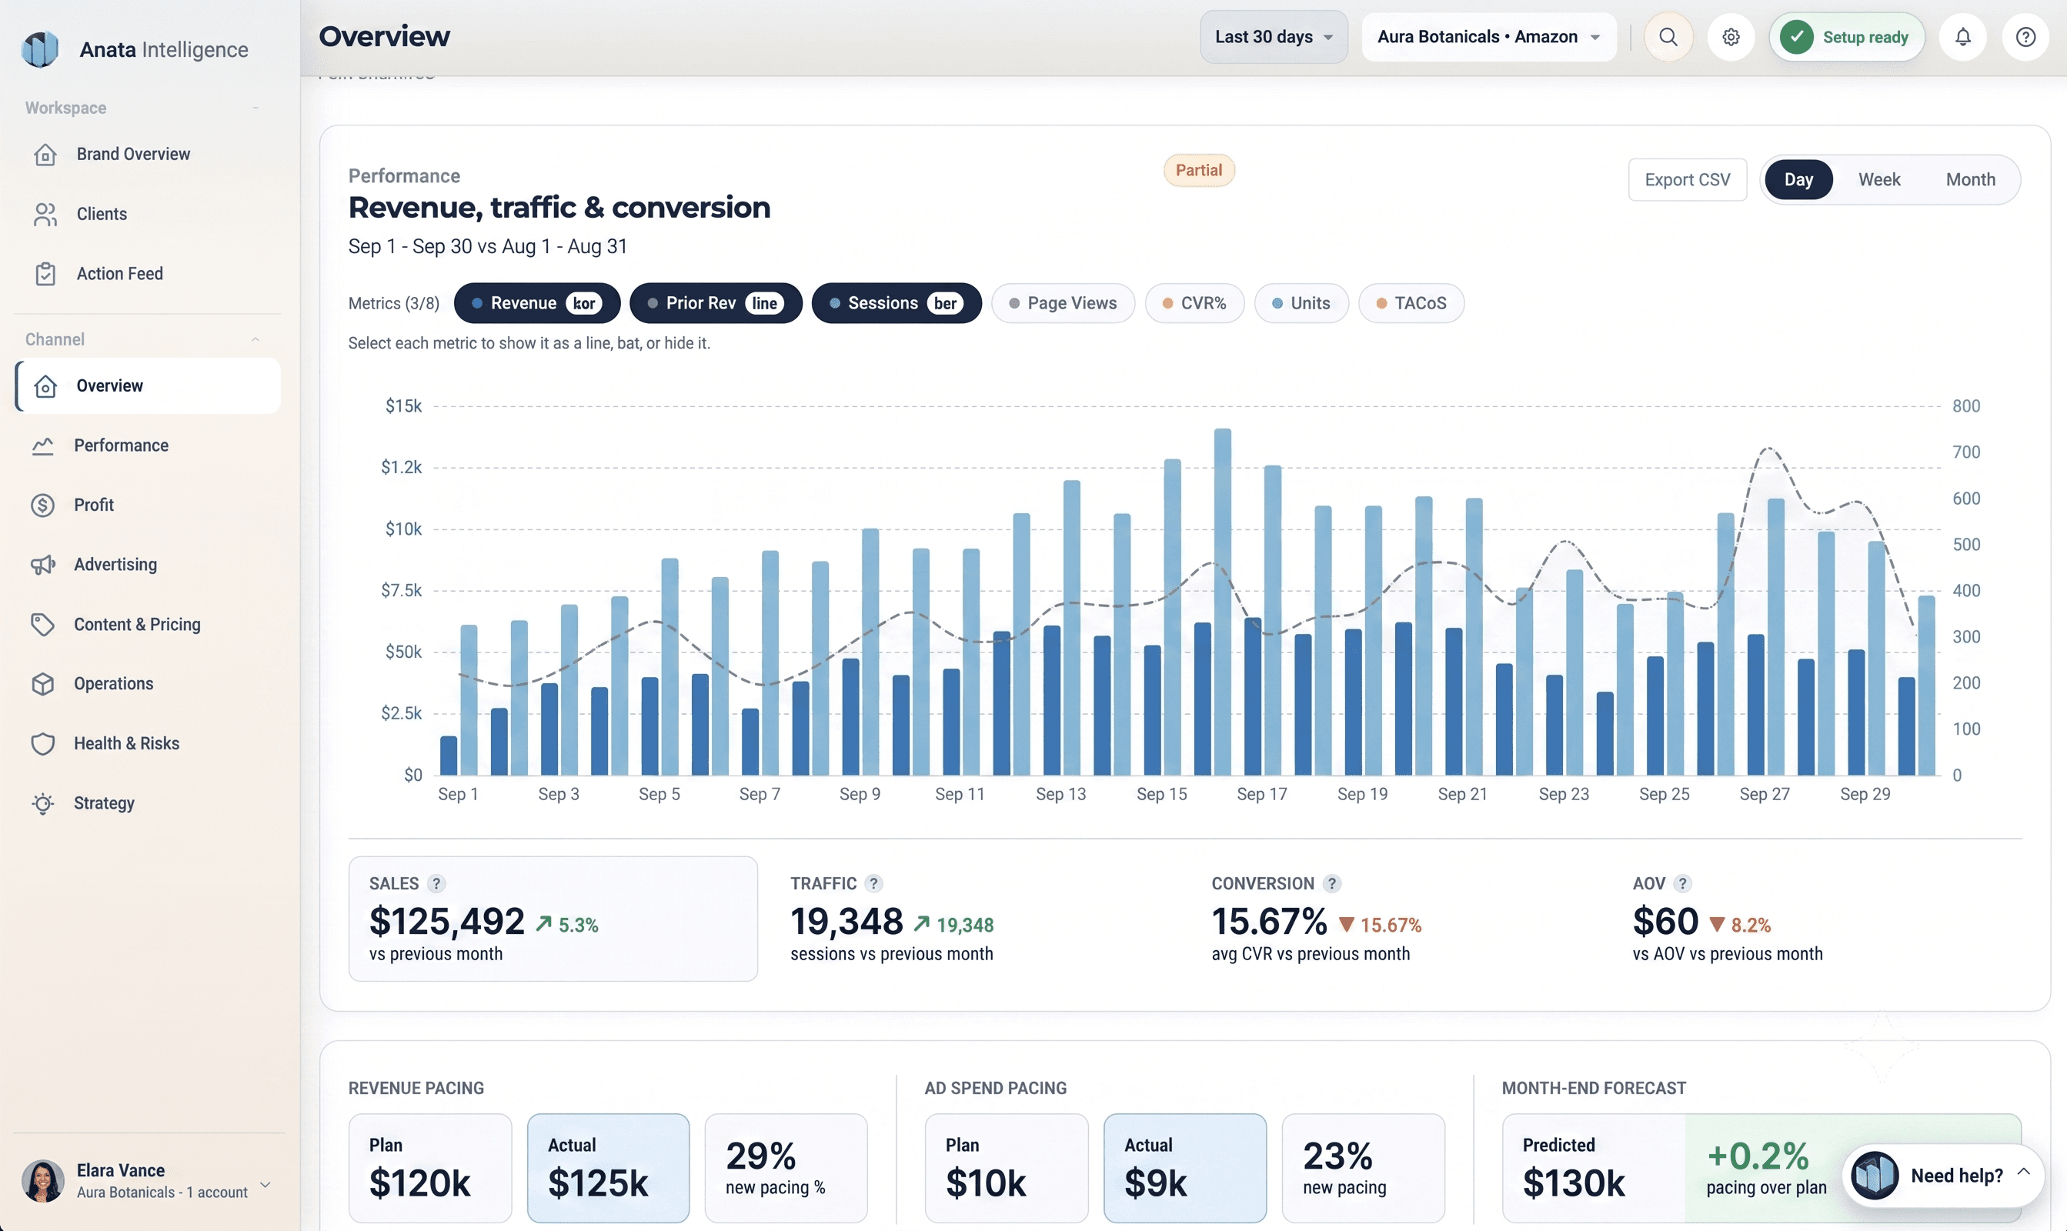Click the Need help assistant avatar icon
2067x1231 pixels.
(x=1875, y=1176)
